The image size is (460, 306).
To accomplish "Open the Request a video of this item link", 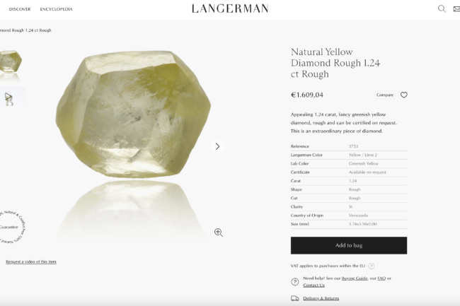I will [x=31, y=261].
